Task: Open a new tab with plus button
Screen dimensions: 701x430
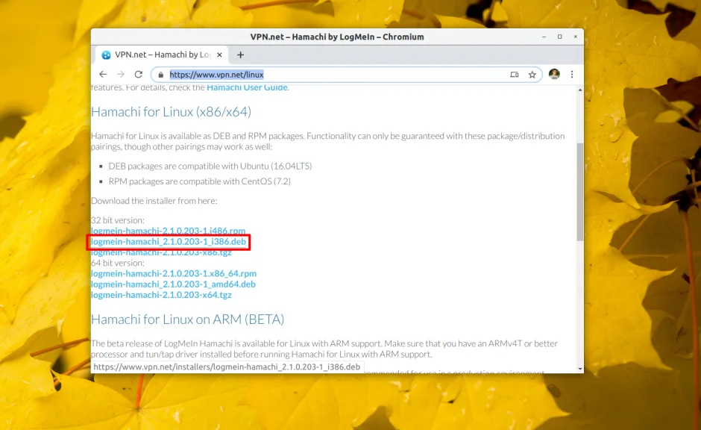Action: click(x=241, y=54)
